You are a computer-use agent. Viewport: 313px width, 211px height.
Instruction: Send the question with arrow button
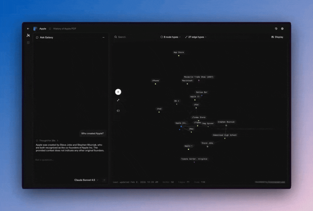pos(104,180)
